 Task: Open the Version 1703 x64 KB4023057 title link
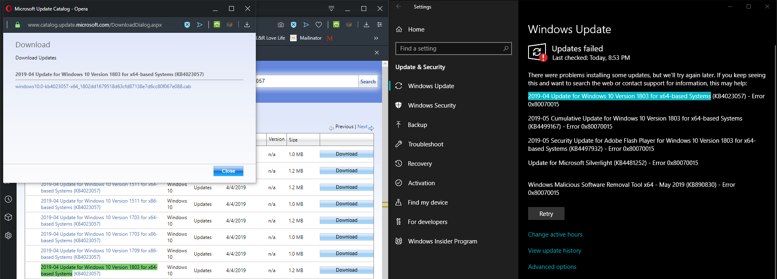[99, 221]
